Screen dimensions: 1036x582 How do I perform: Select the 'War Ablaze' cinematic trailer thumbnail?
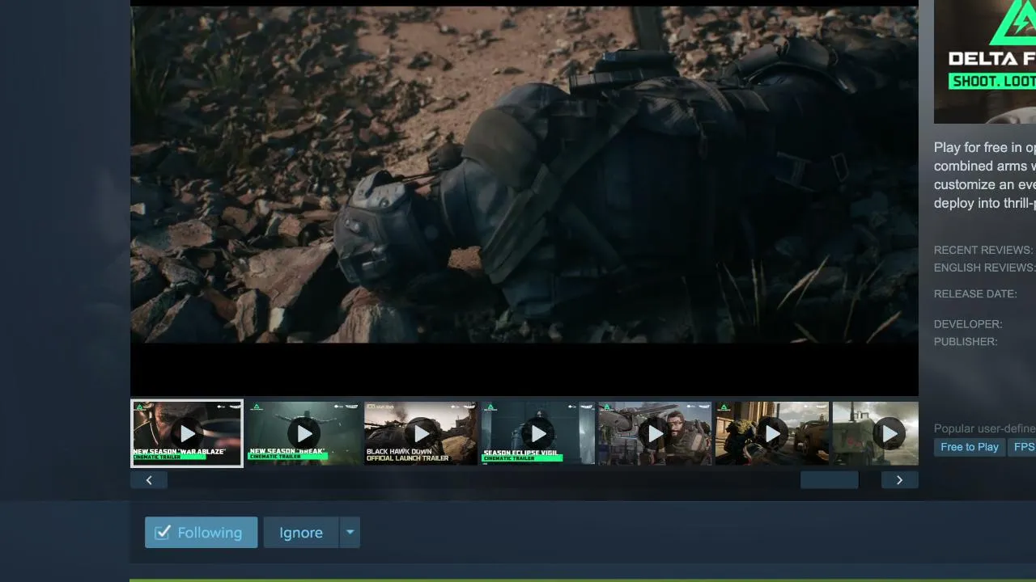187,433
